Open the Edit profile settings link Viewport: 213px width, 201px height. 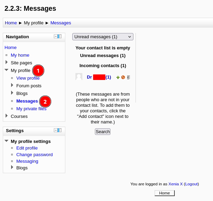[x=27, y=148]
